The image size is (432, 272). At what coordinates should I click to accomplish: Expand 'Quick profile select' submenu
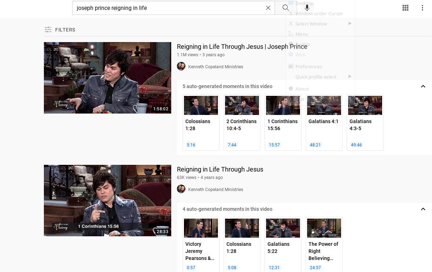click(x=320, y=77)
